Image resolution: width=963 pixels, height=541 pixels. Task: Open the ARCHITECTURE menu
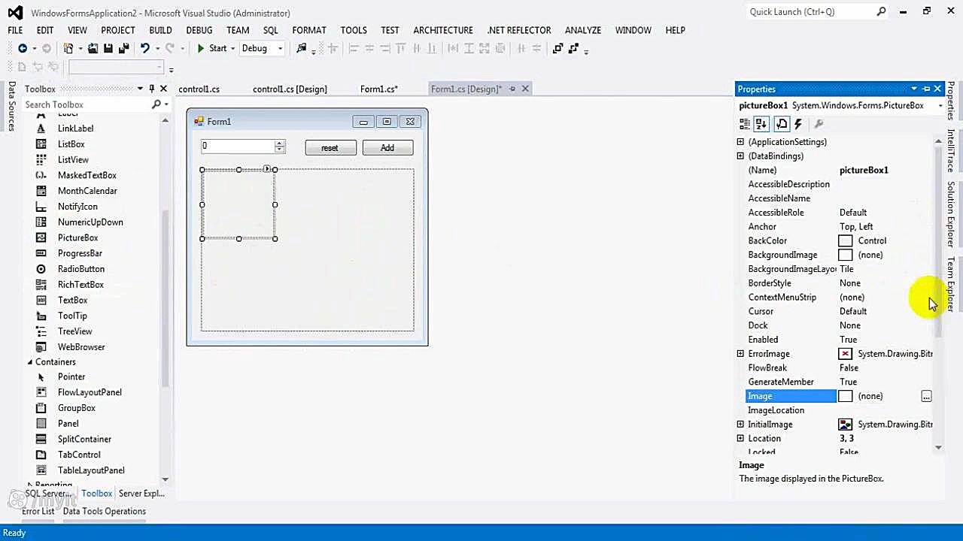443,30
